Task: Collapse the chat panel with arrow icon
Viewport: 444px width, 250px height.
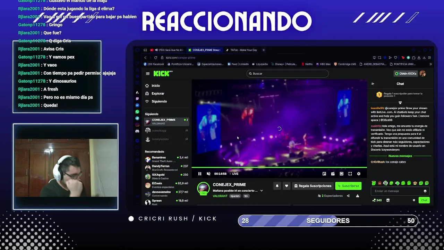Action: (373, 84)
